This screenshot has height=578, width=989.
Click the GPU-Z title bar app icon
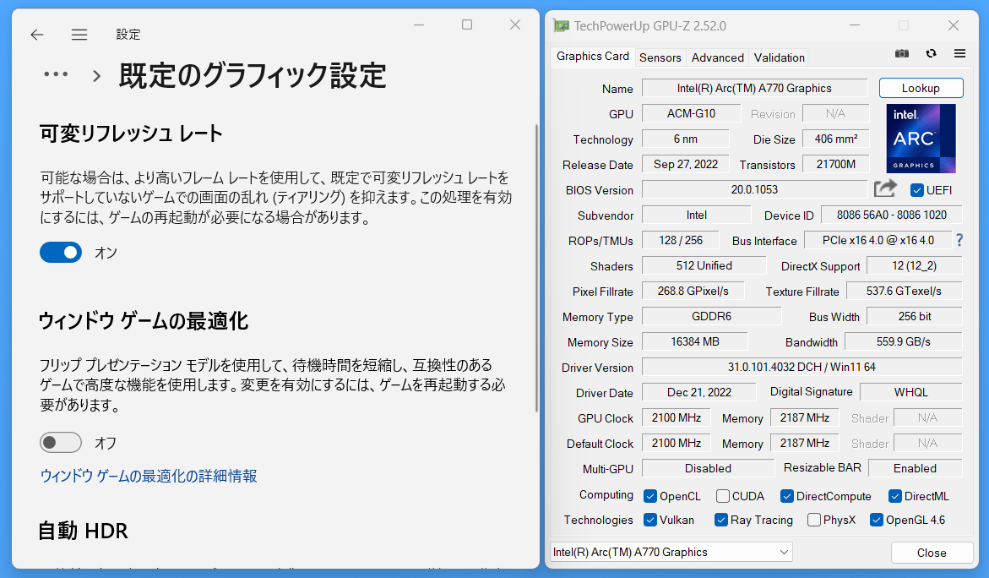560,26
